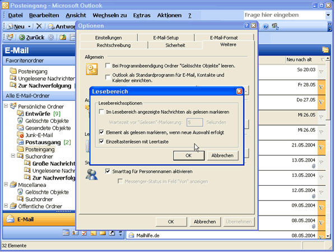Open navigation pane configure buttons chevron

120,233
